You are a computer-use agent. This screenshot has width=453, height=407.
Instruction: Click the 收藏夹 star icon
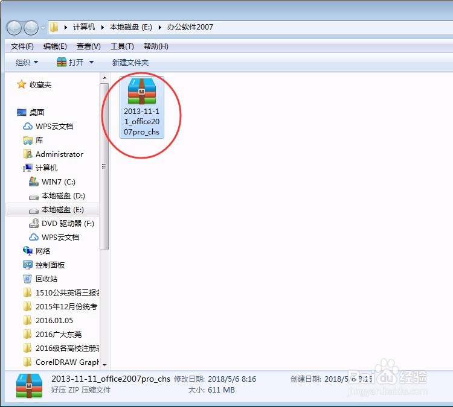pos(21,84)
